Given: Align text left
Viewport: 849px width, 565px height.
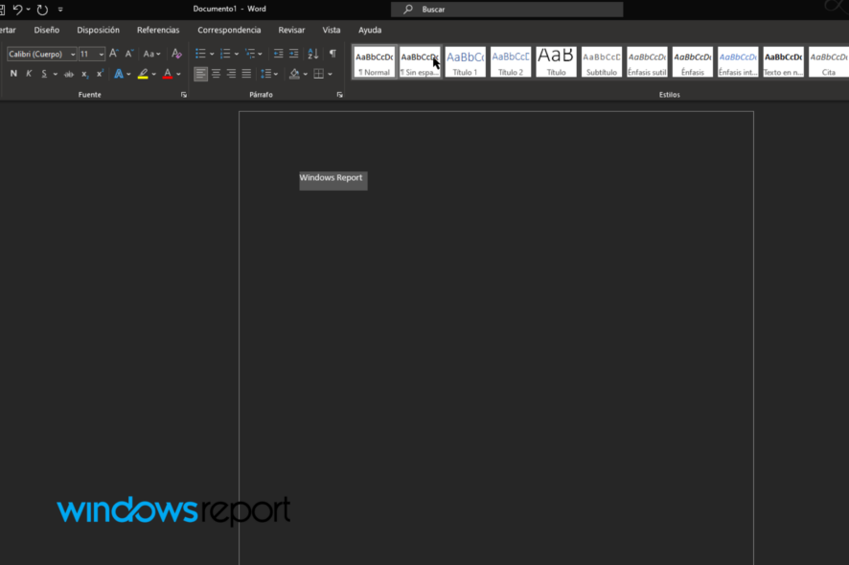Looking at the screenshot, I should point(200,74).
